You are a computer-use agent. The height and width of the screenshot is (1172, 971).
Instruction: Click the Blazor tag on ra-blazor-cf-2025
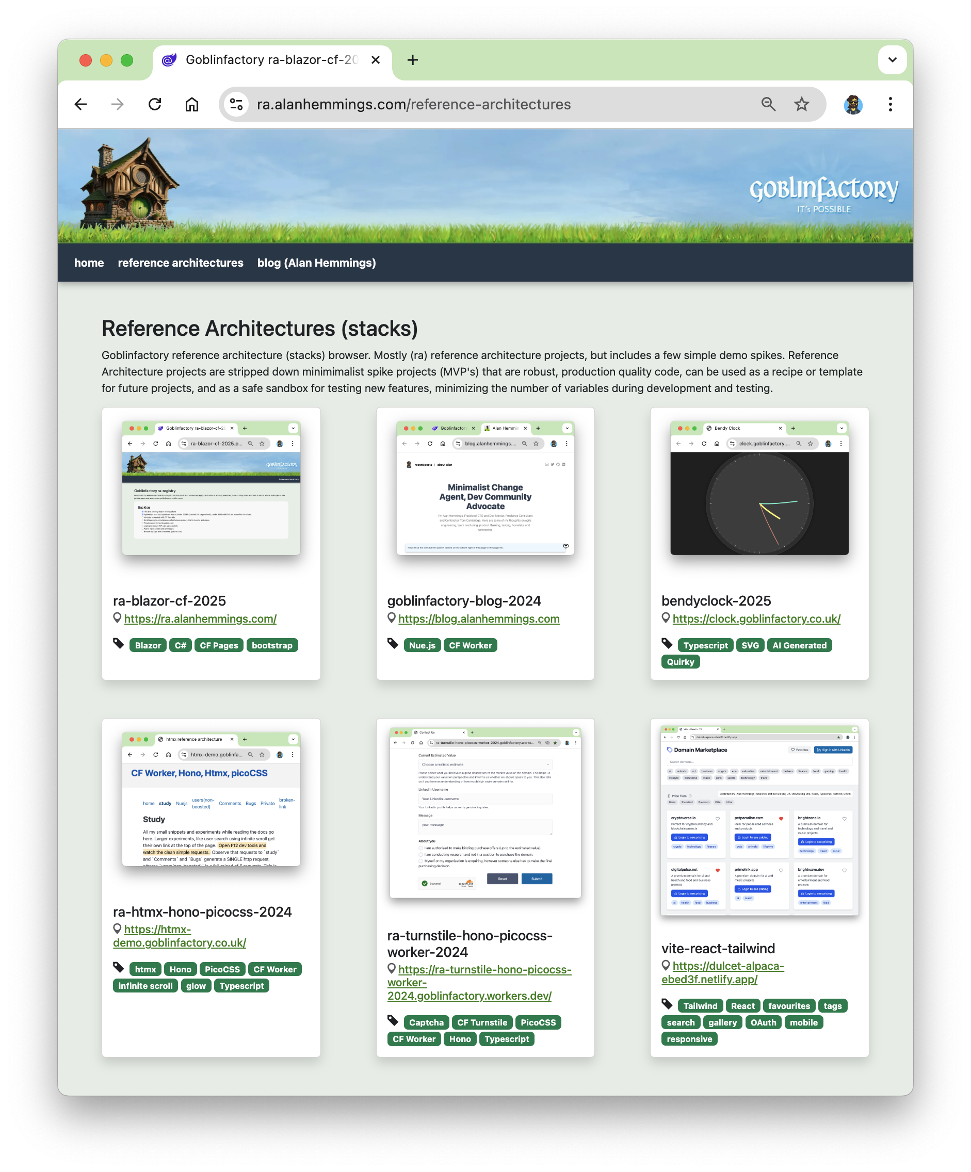(x=148, y=645)
